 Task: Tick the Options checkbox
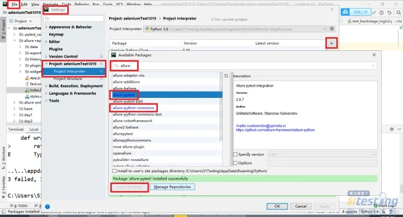point(235,163)
